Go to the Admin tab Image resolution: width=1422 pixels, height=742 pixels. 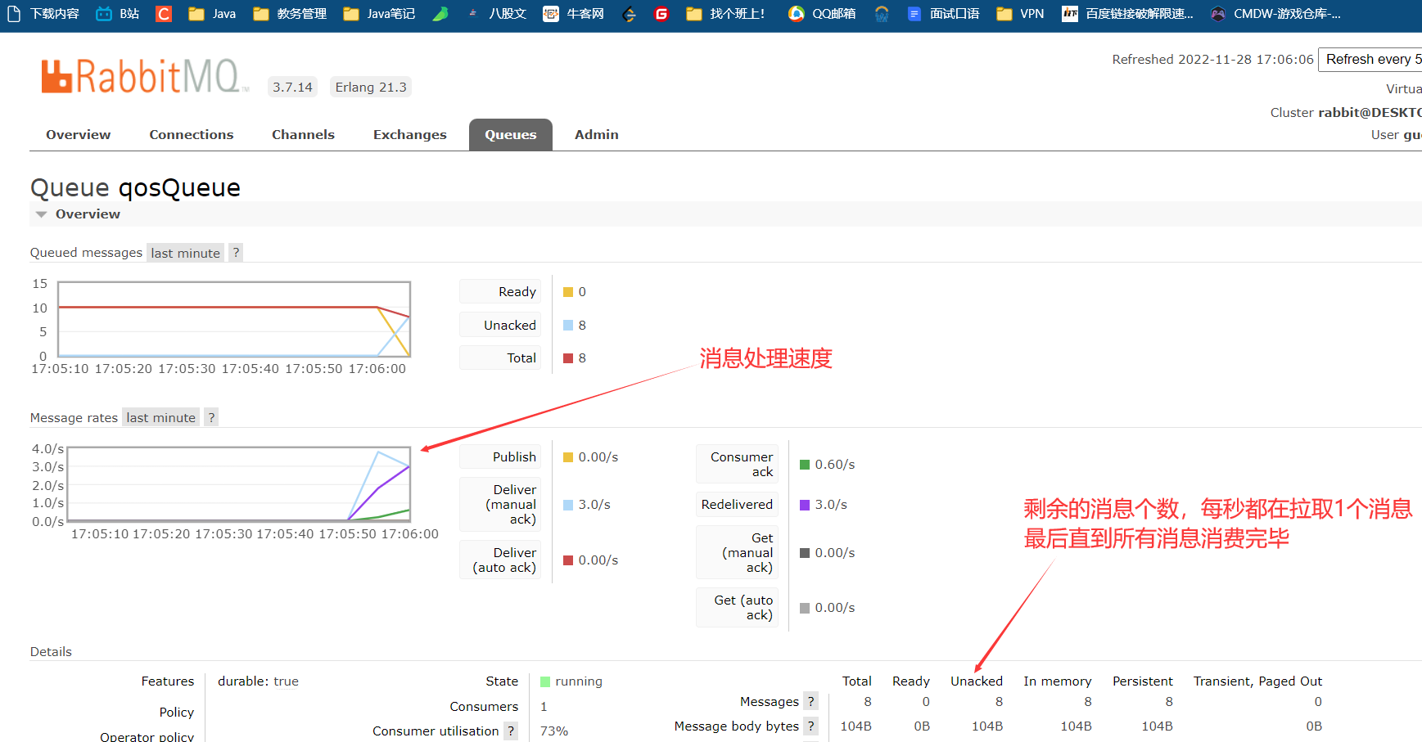pyautogui.click(x=597, y=135)
